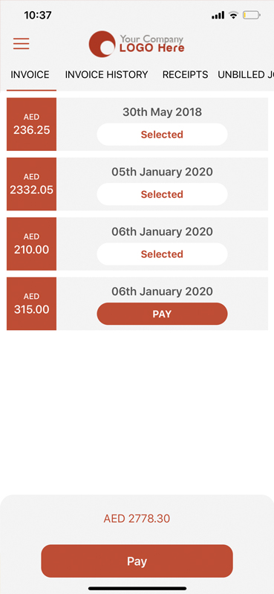Pay the total of AED 2778.30
274x594 pixels.
click(x=137, y=561)
